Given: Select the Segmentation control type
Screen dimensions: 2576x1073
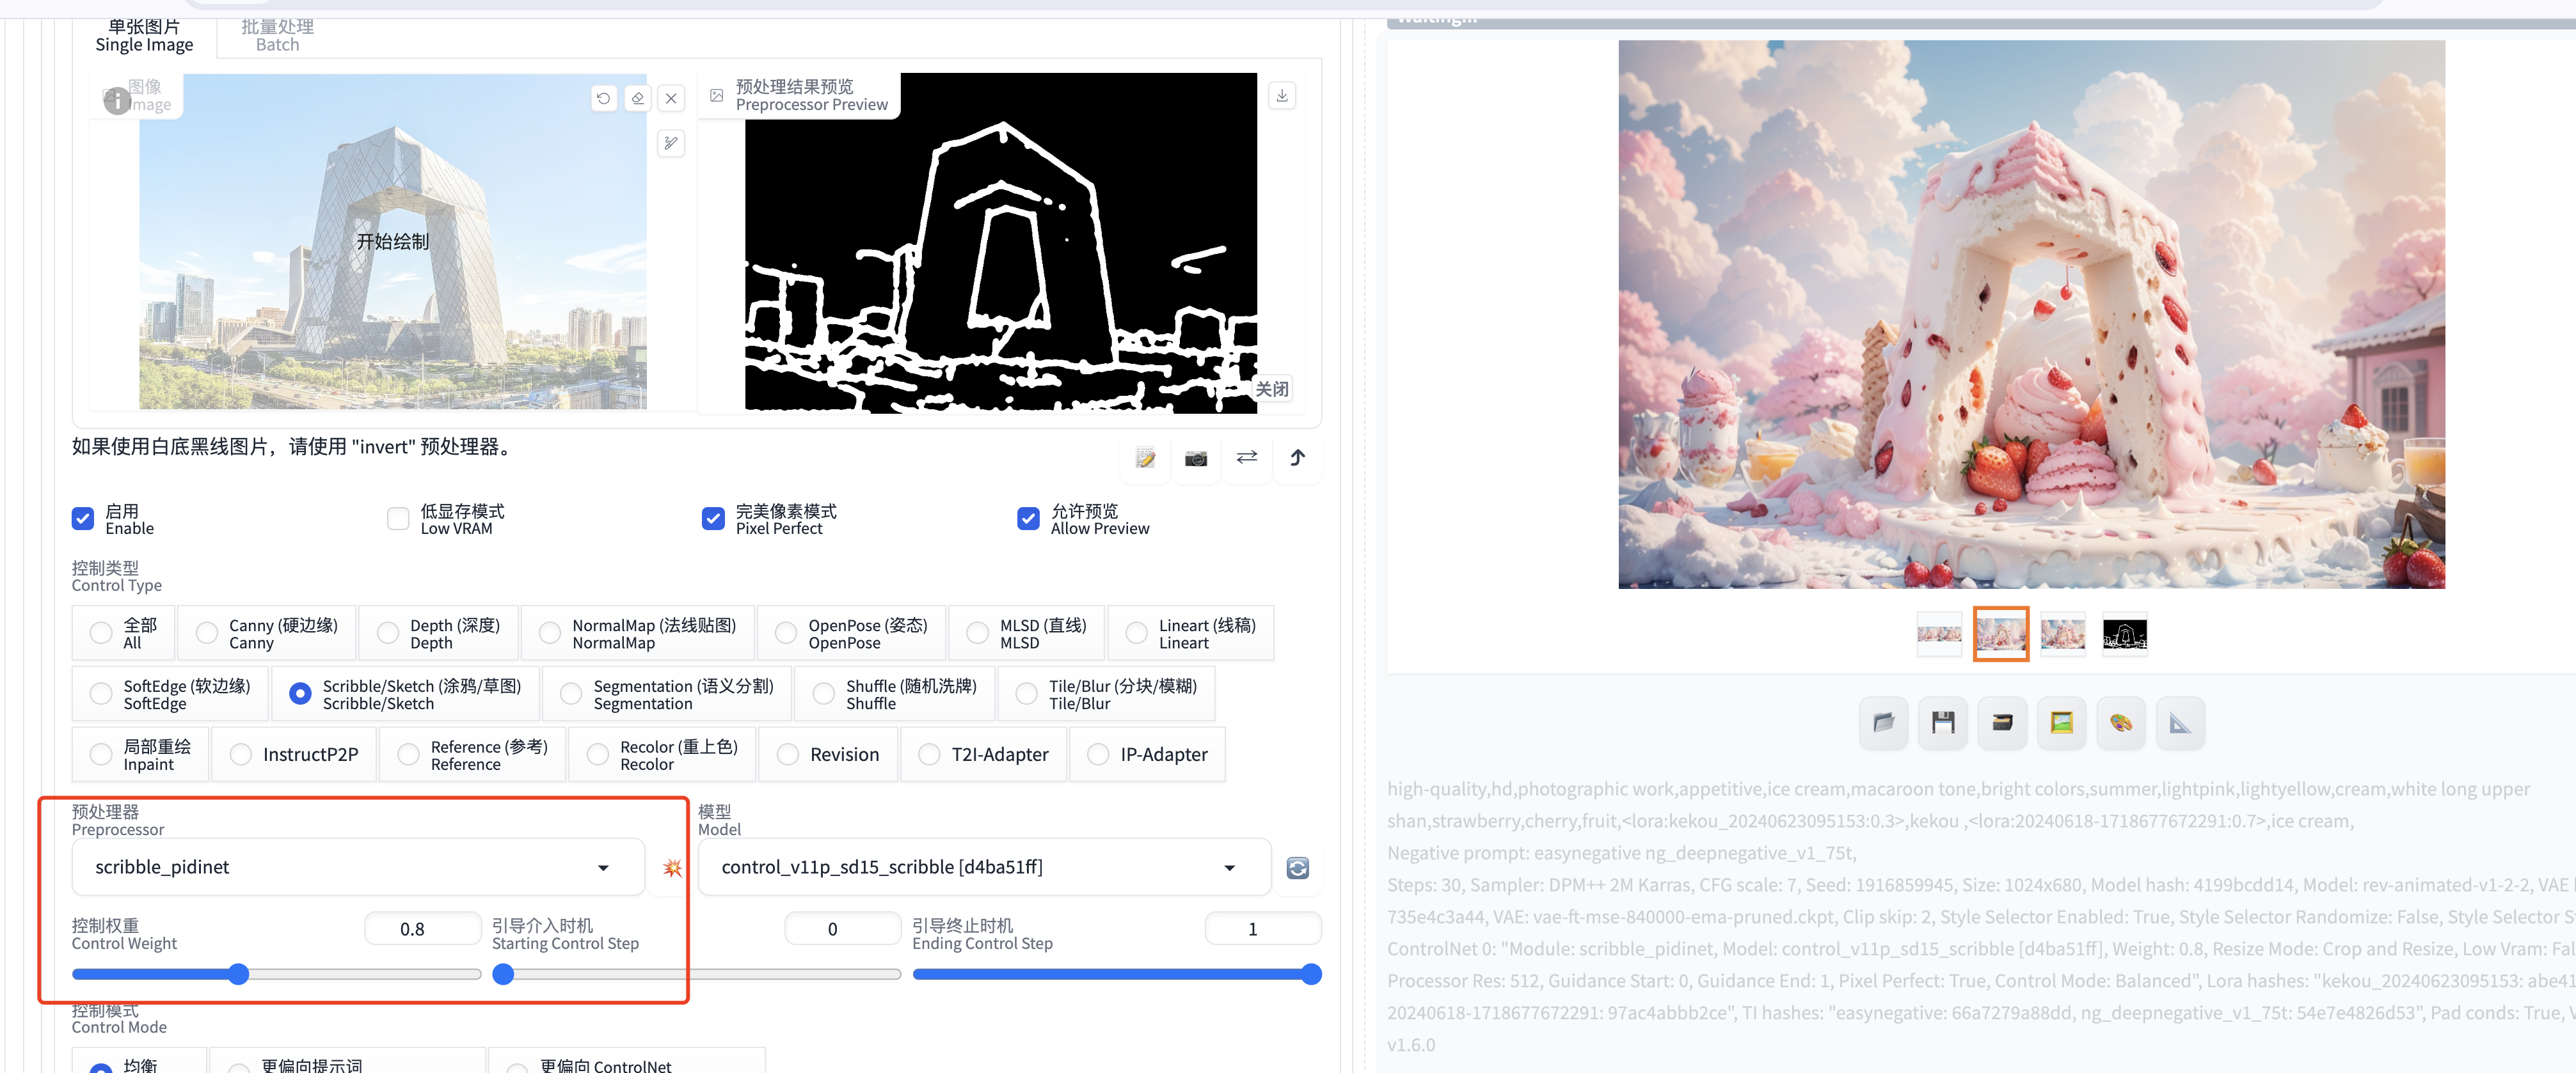Looking at the screenshot, I should [x=667, y=694].
